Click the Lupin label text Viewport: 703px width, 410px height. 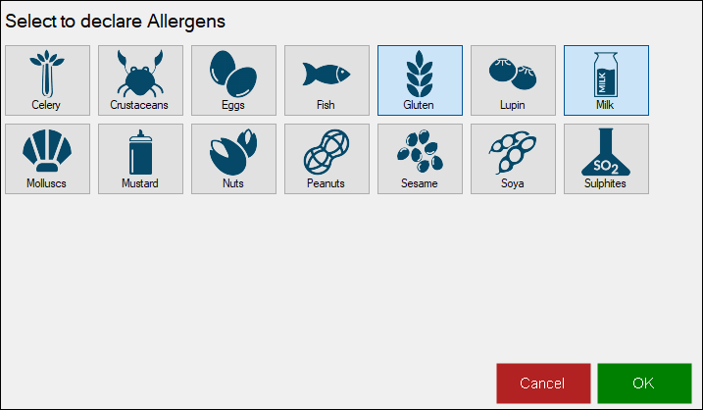pyautogui.click(x=513, y=105)
